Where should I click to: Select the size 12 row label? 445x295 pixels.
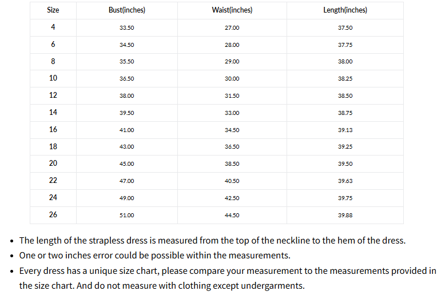tap(53, 95)
